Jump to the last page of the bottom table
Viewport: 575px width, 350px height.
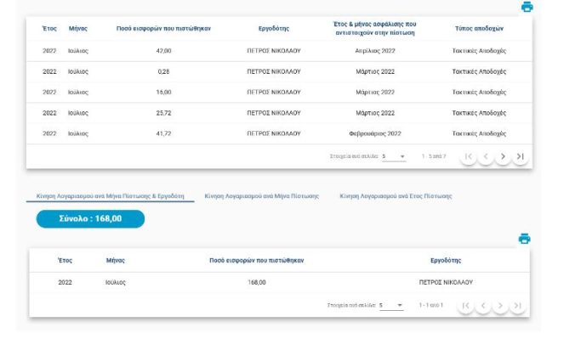click(517, 305)
